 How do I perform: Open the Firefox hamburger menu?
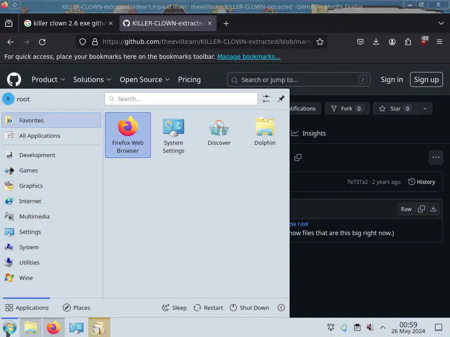point(439,42)
